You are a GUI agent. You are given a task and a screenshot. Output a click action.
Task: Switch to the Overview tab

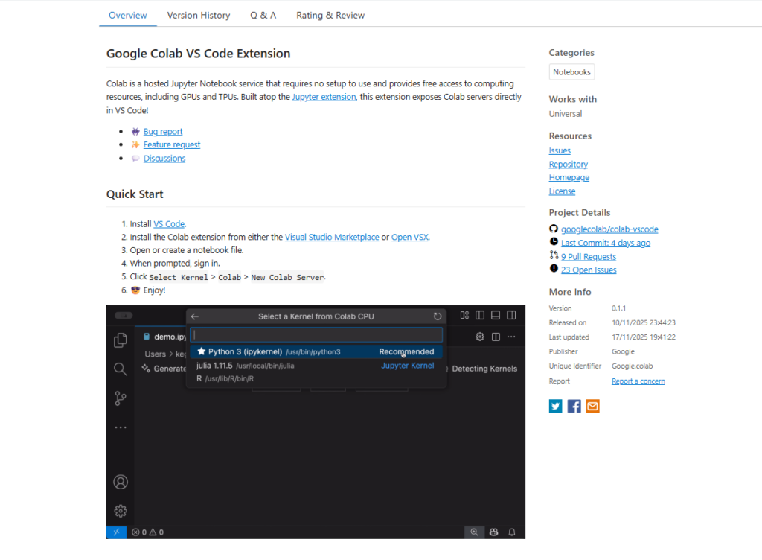[x=128, y=15]
